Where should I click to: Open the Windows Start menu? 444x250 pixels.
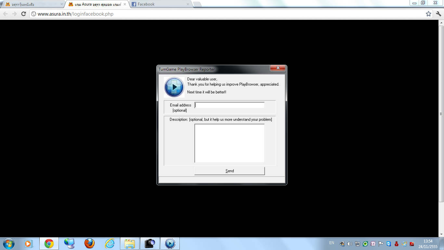click(x=8, y=243)
